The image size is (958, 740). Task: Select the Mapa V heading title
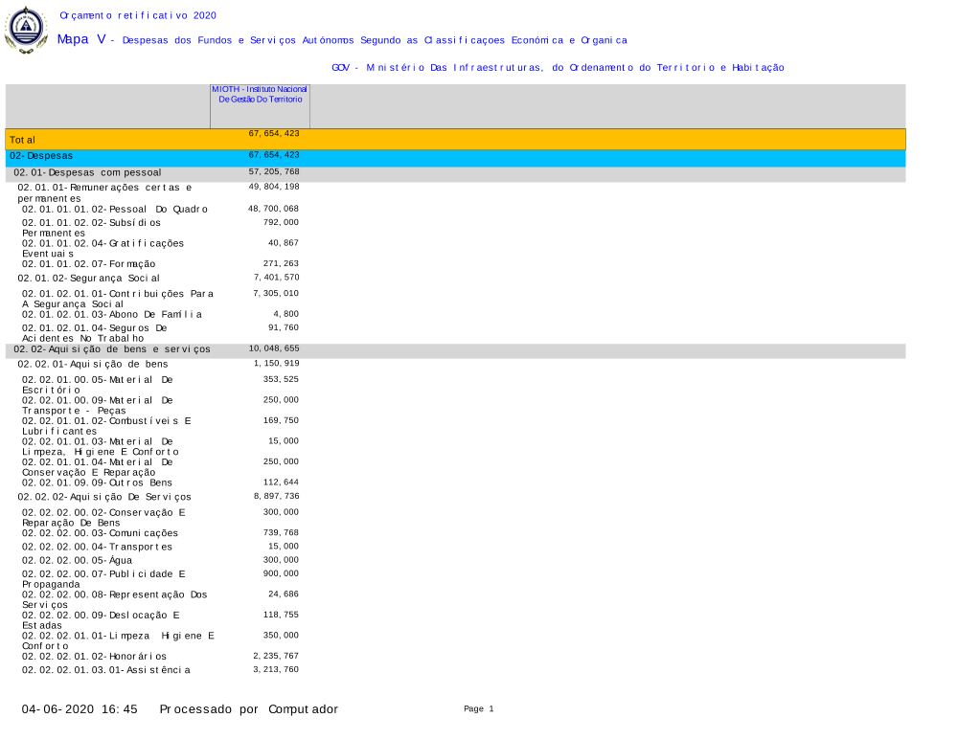342,40
